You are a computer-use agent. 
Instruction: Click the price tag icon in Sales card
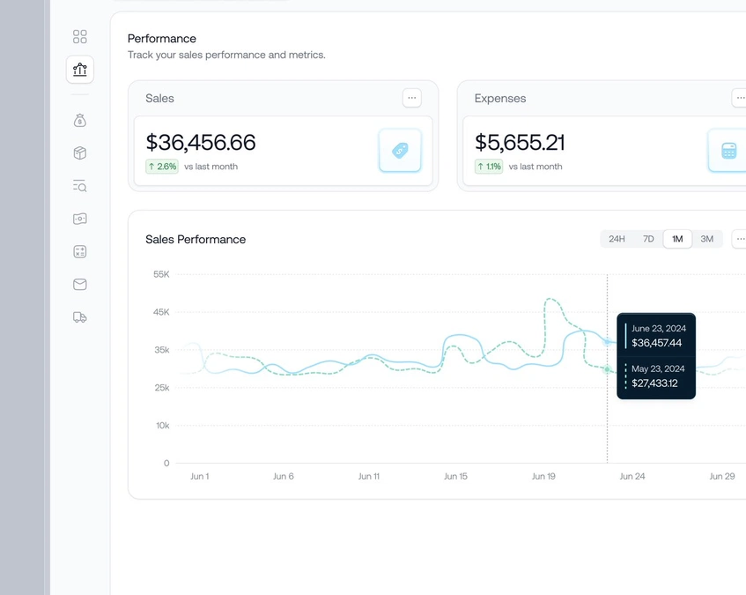[x=400, y=151]
